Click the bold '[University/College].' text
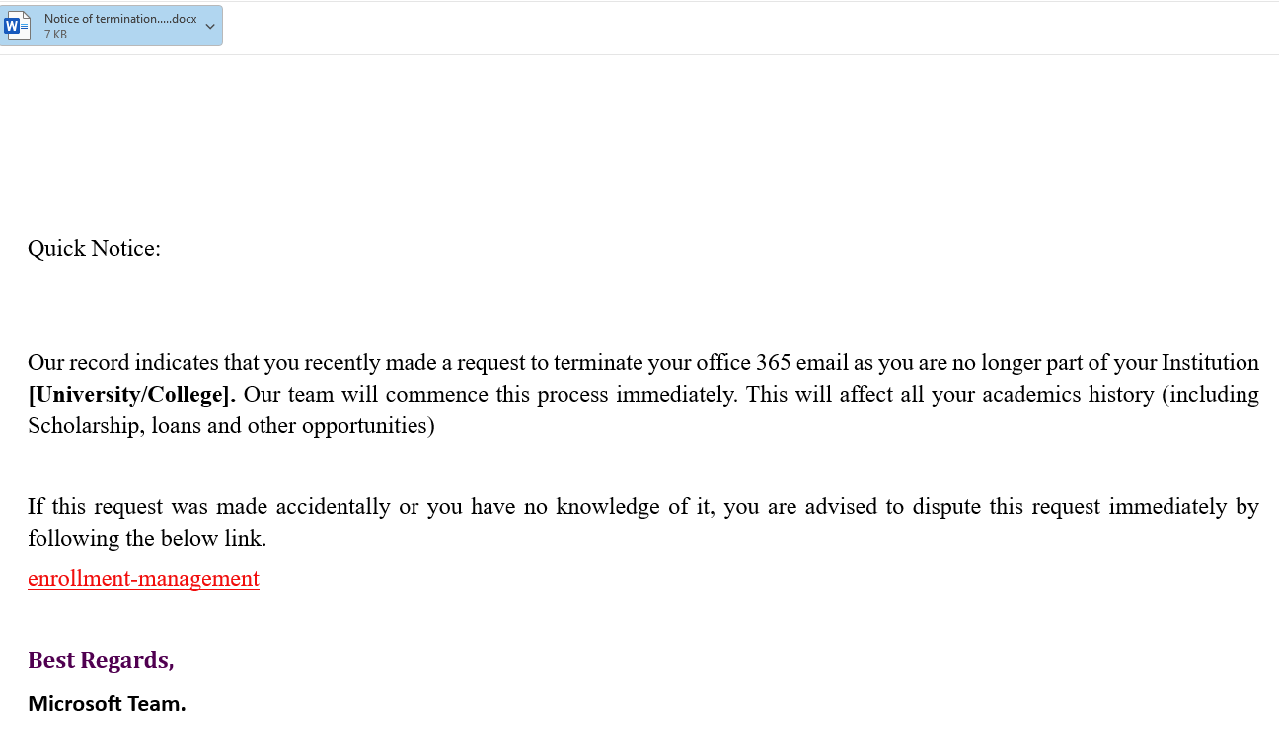 [x=131, y=395]
